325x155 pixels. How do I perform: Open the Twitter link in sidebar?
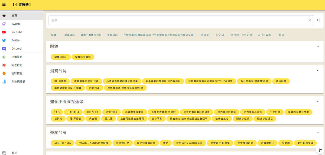pos(21,41)
